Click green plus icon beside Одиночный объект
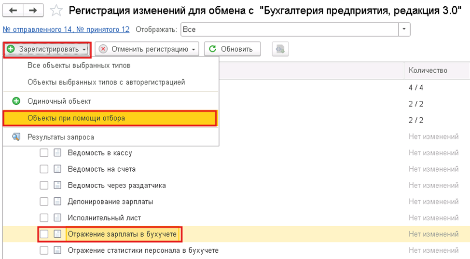 (16, 101)
